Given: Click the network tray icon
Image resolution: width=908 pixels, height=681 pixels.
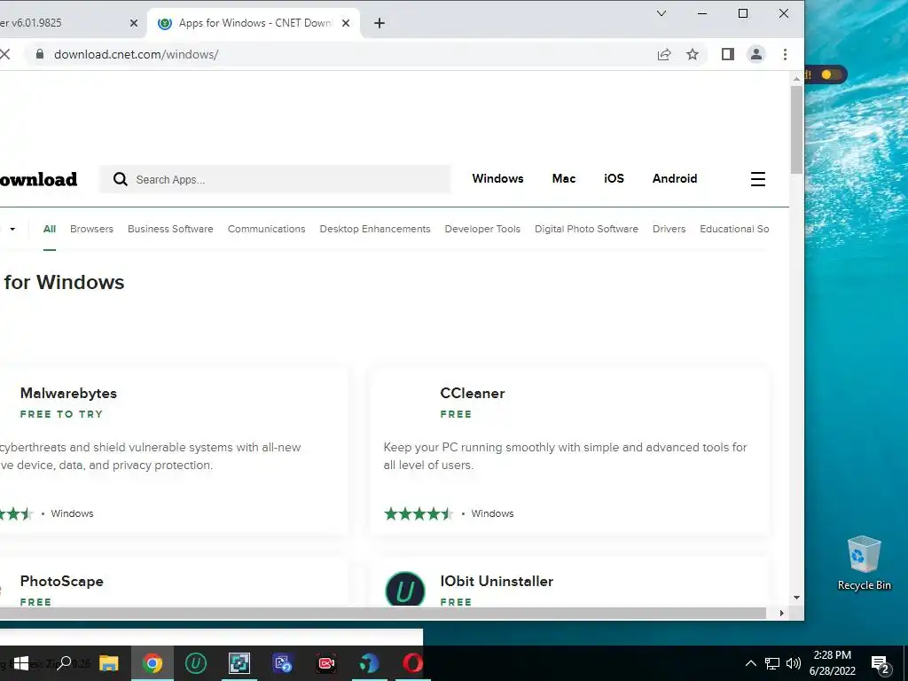Looking at the screenshot, I should pos(772,663).
